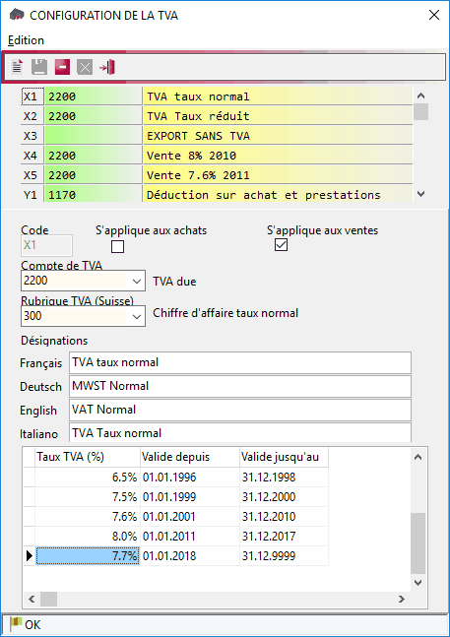Image resolution: width=450 pixels, height=637 pixels.
Task: Click the flag icon in status bar
Action: click(x=16, y=624)
